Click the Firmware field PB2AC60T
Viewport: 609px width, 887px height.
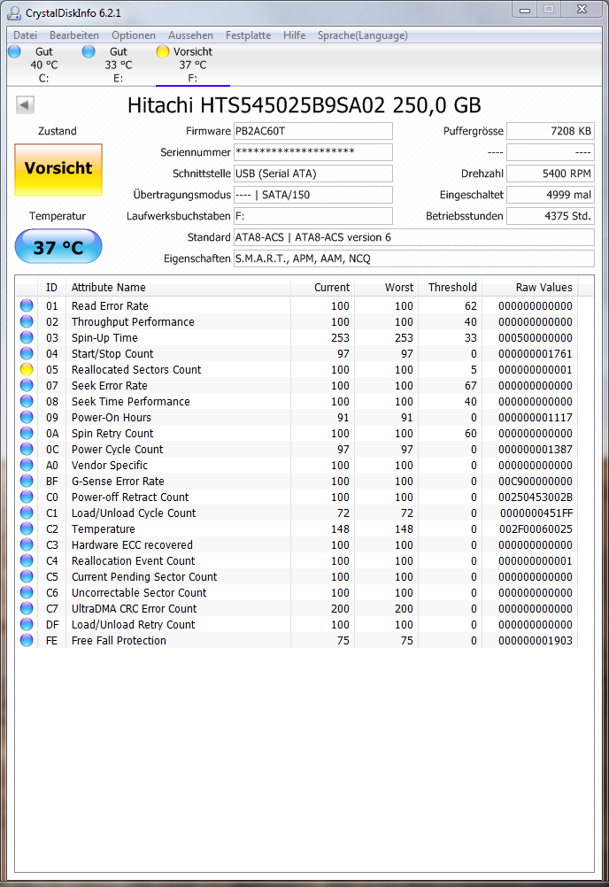pos(313,131)
